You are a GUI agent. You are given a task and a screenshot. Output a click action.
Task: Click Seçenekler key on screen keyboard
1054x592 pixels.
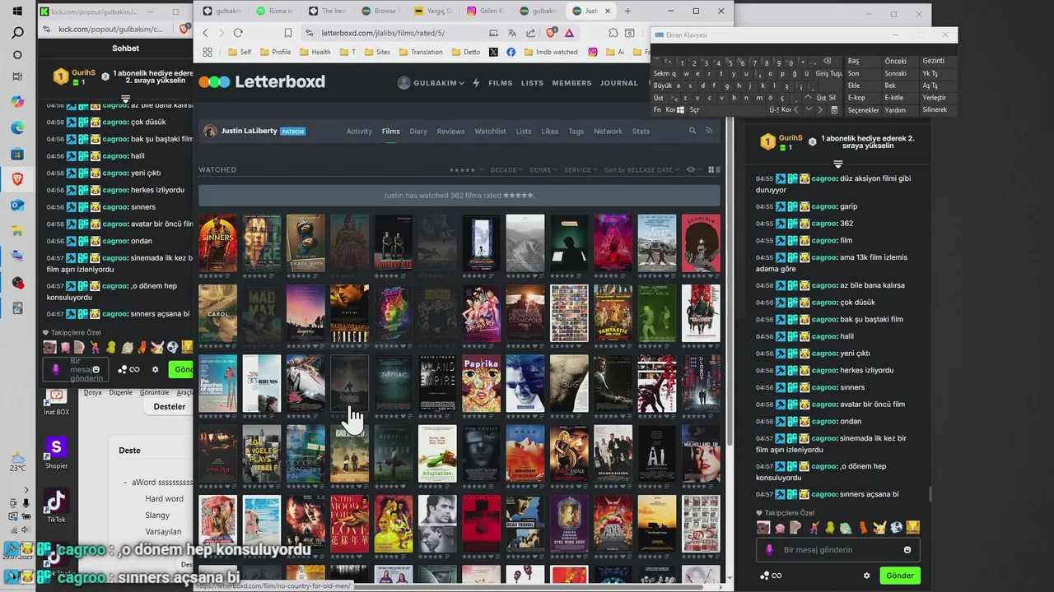pyautogui.click(x=863, y=109)
